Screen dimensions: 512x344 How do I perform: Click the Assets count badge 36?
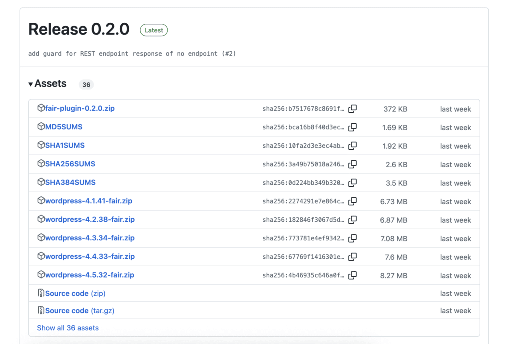tap(86, 84)
